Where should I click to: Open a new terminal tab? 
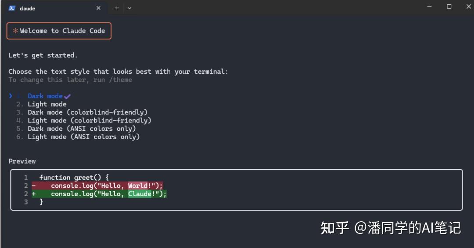[117, 8]
